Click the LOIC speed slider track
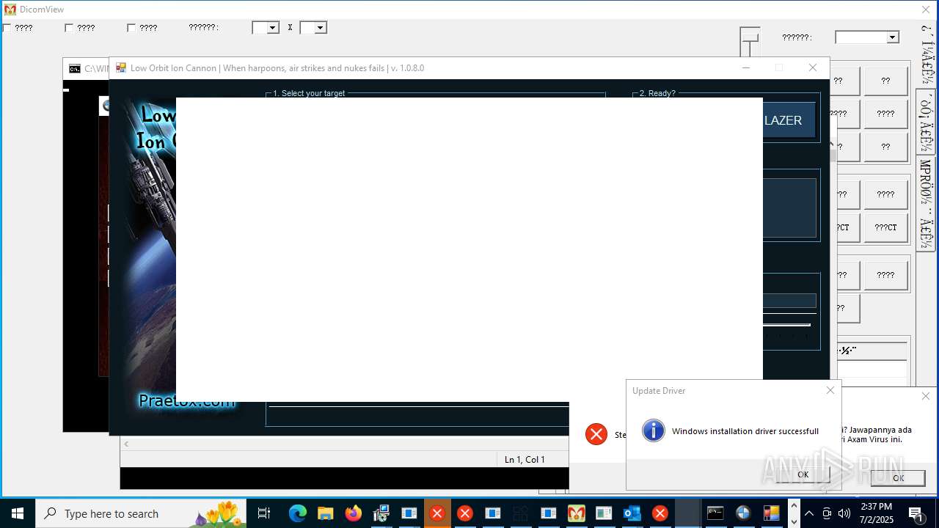This screenshot has height=528, width=939. point(786,324)
